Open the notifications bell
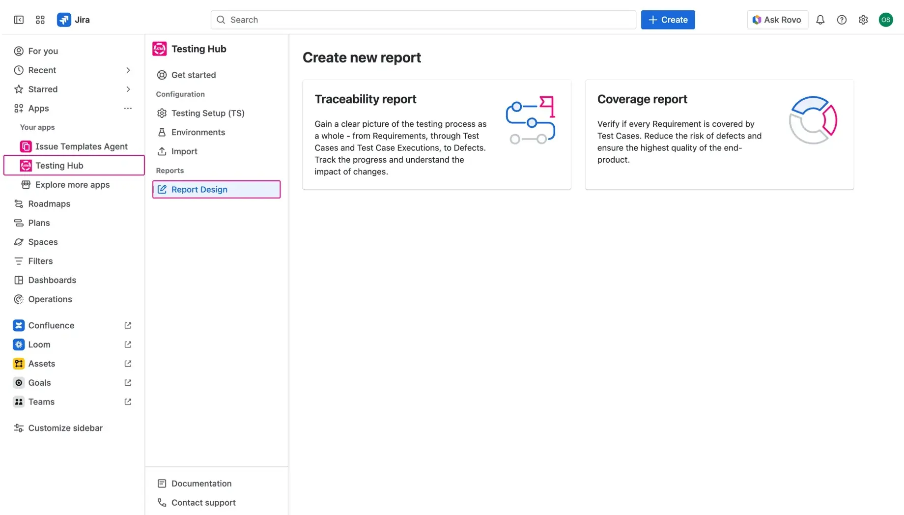This screenshot has height=515, width=904. [820, 20]
